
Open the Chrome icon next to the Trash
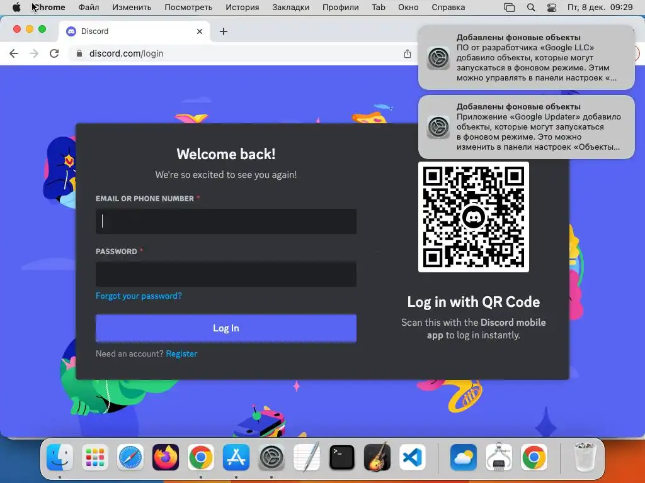534,457
